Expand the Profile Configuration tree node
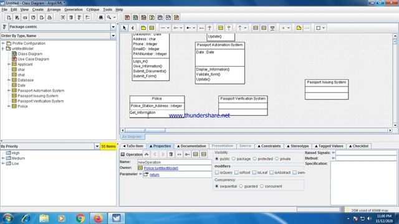Screen dimensions: 399x224 coord(3,44)
